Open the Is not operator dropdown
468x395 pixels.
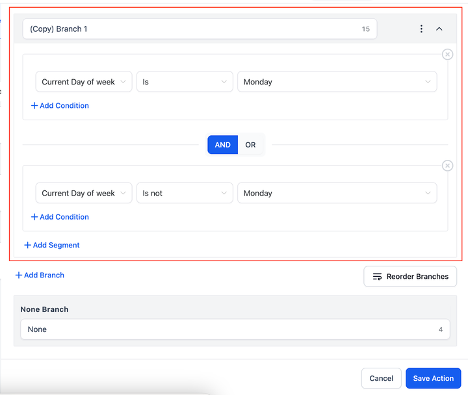click(x=185, y=193)
